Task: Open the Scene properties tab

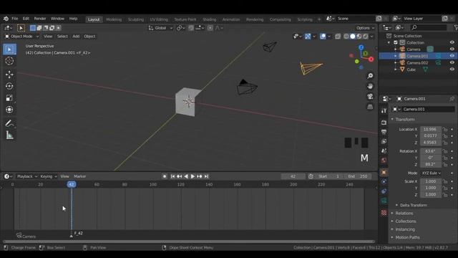Action: click(x=384, y=151)
